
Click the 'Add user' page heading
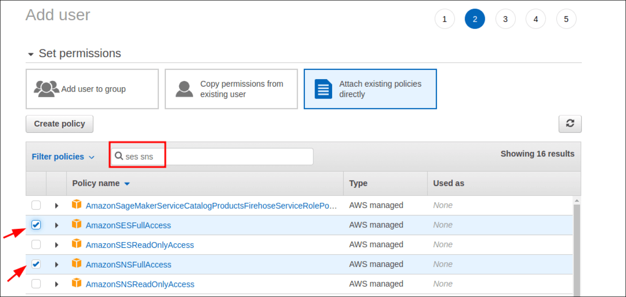[x=58, y=15]
